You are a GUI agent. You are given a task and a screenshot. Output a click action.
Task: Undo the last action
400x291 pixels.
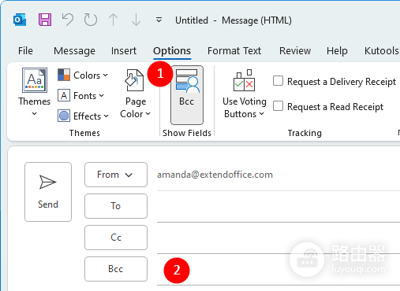point(68,20)
